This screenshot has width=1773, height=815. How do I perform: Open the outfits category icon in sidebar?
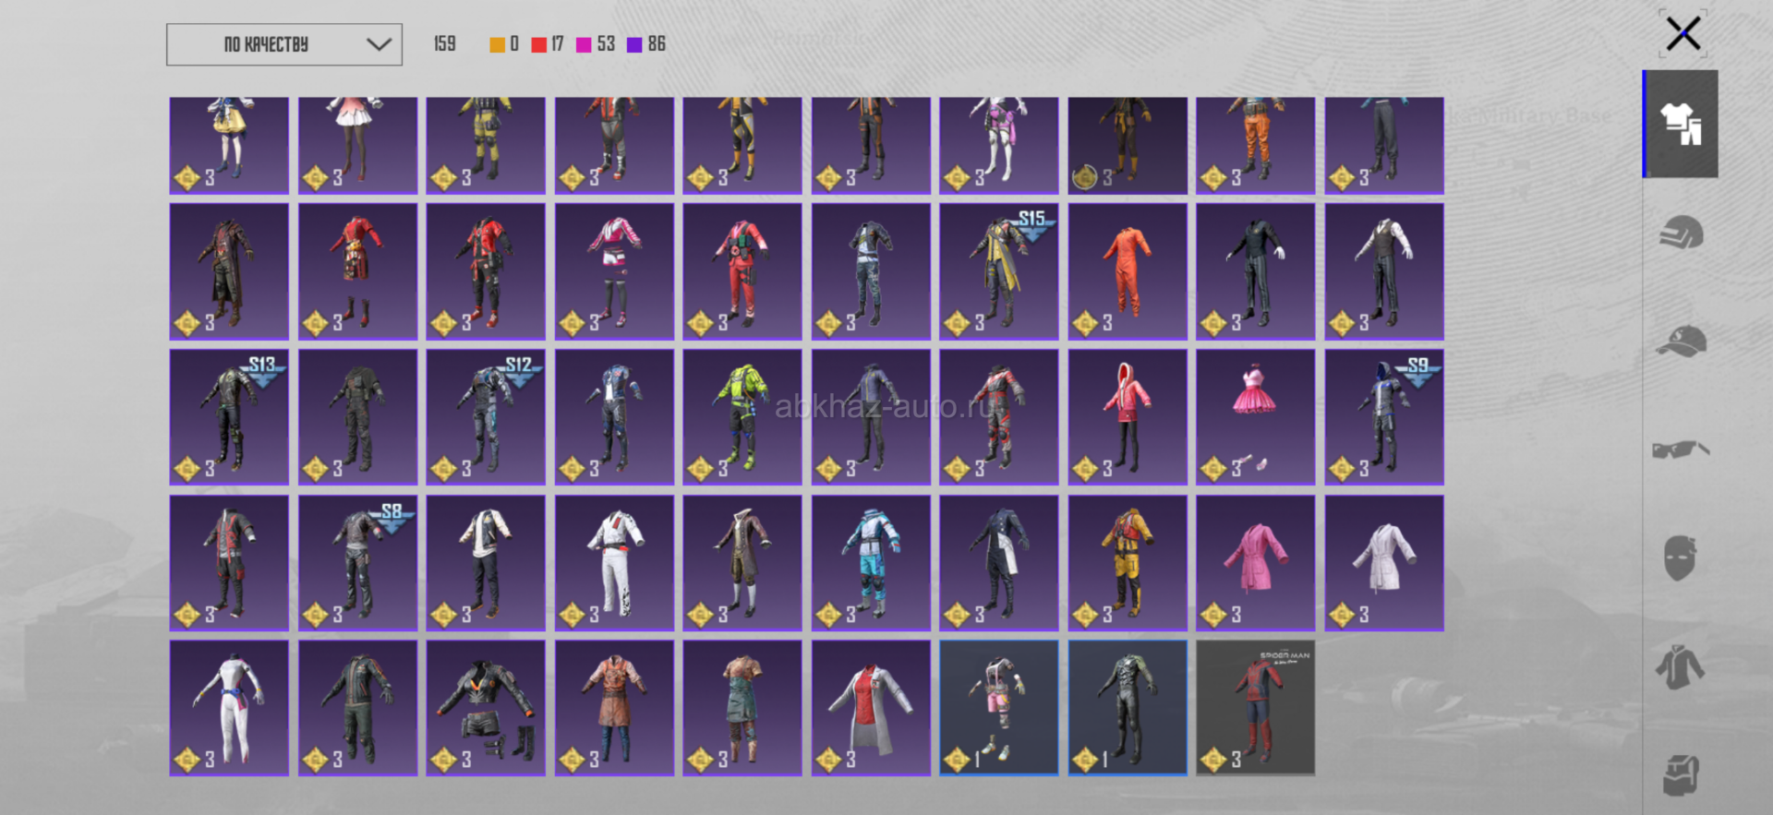point(1681,124)
